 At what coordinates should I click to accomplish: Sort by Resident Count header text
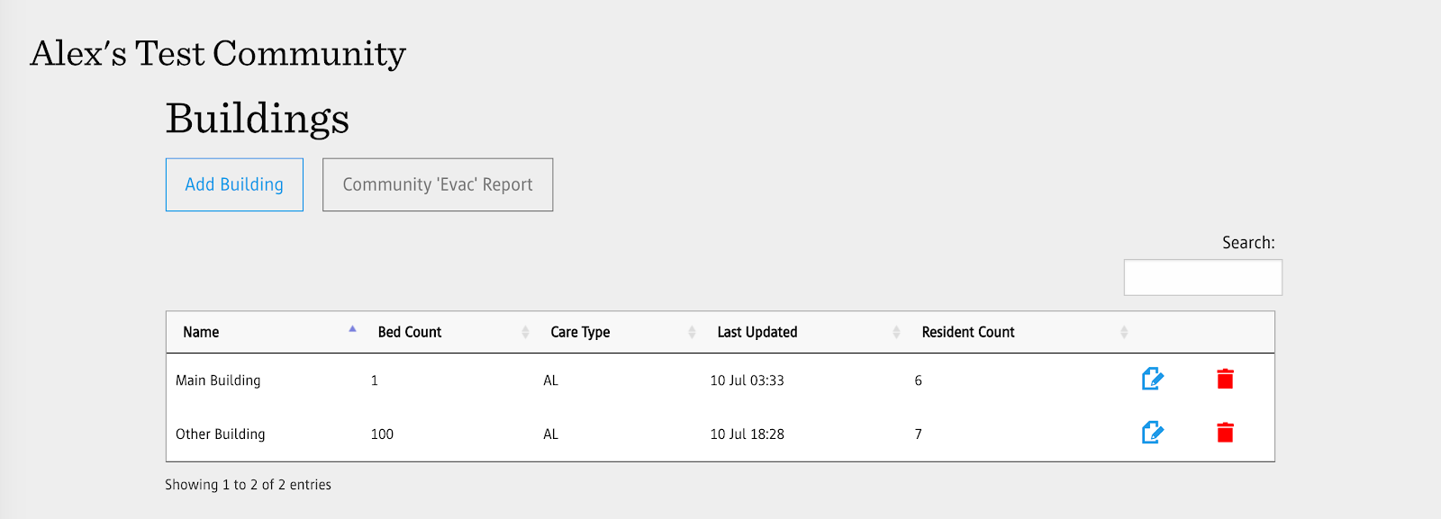968,333
